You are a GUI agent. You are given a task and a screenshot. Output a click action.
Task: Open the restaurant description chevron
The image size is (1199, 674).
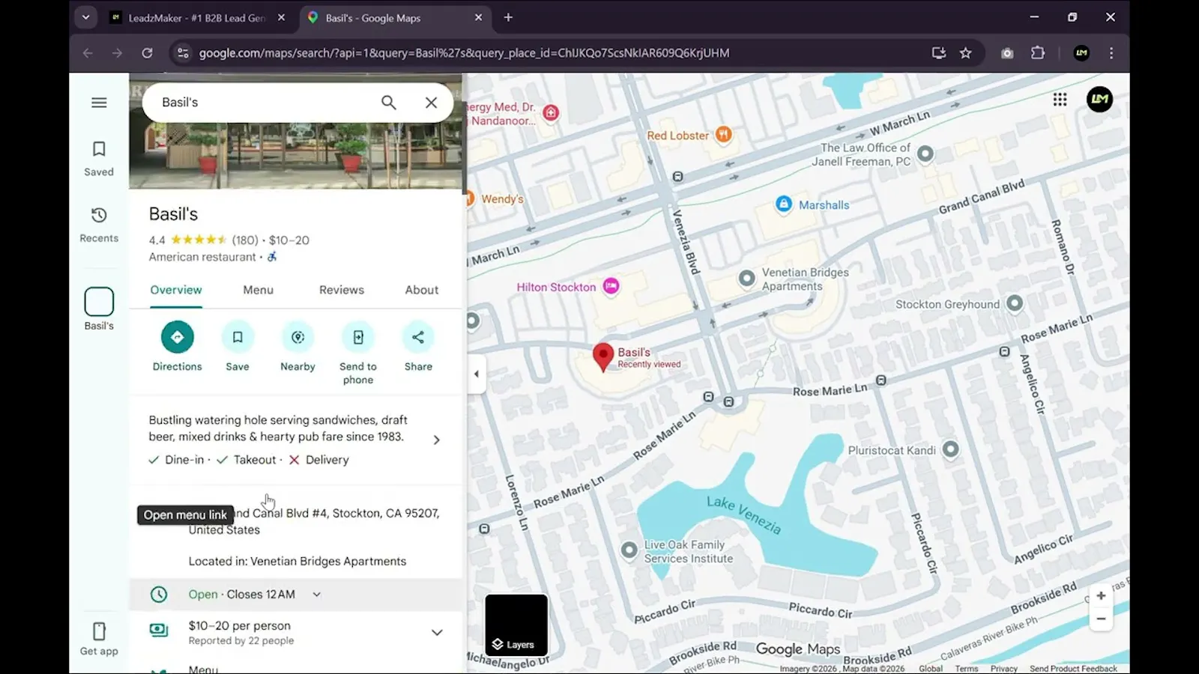[x=437, y=440]
